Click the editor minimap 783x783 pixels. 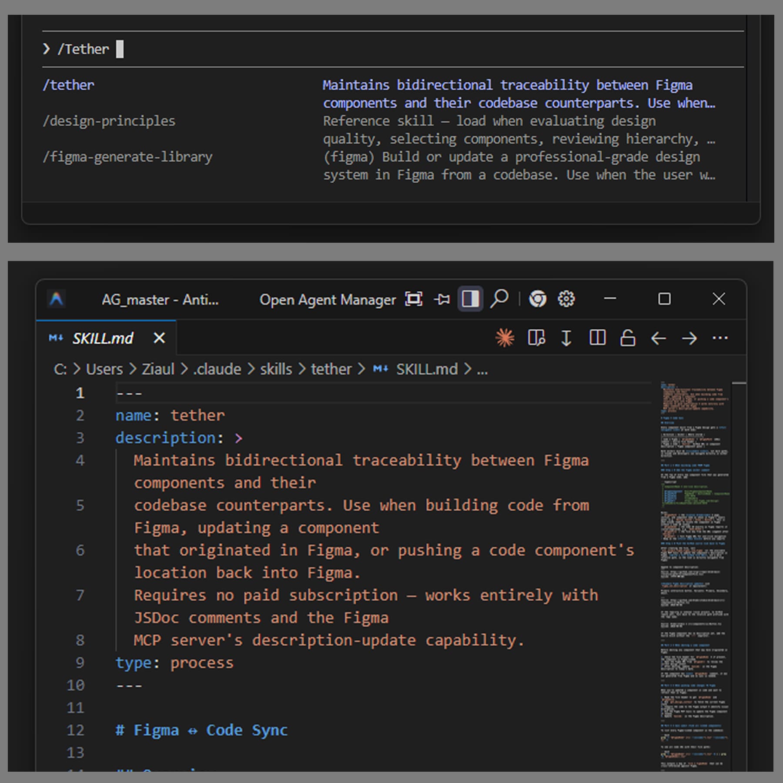pos(695,576)
